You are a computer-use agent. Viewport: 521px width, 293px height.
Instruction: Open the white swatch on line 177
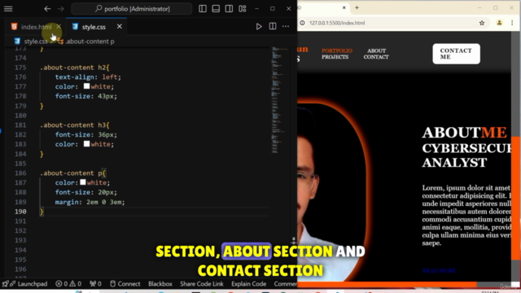pyautogui.click(x=86, y=86)
